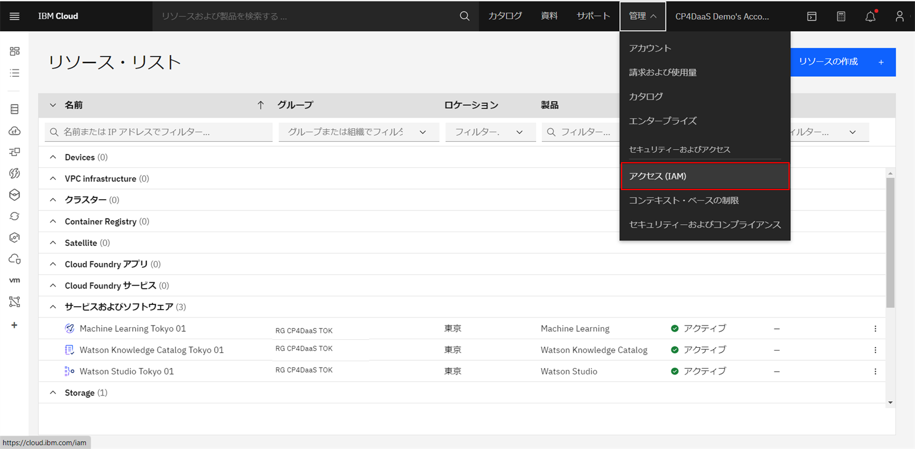Click the Machine Learning service icon

pyautogui.click(x=70, y=328)
